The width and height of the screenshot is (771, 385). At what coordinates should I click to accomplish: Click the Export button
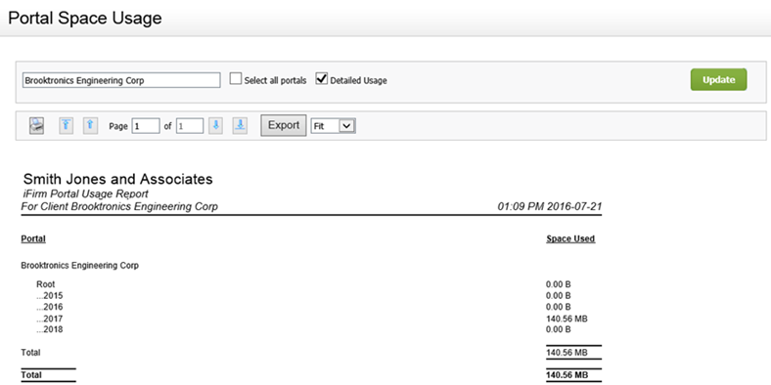click(283, 125)
